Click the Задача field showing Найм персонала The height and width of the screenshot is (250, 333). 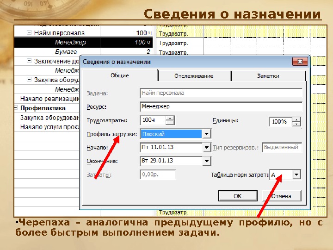coord(221,93)
